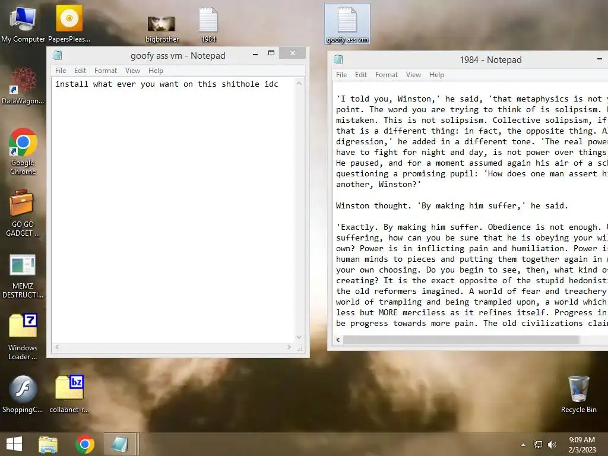Open Help menu in 1984 Notepad
Viewport: 608px width, 456px height.
[436, 75]
